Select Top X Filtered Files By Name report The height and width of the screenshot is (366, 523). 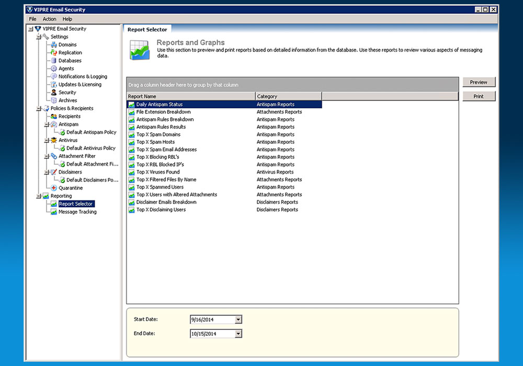tap(224, 180)
